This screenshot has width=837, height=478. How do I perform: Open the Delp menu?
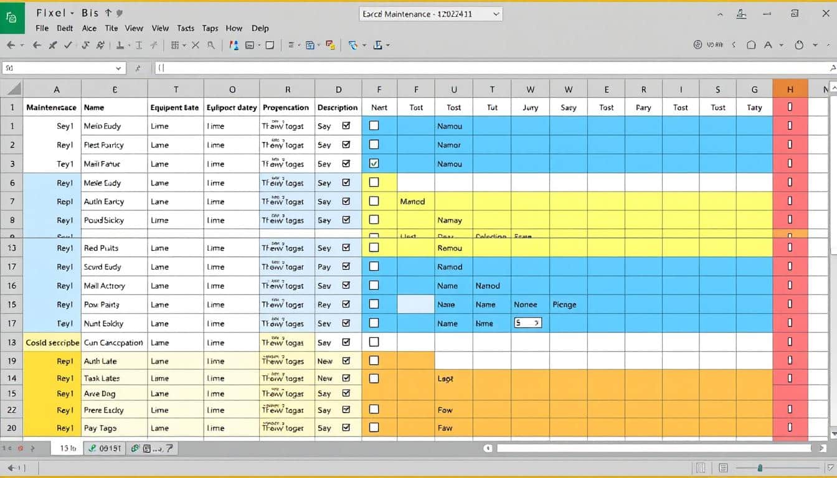(260, 28)
